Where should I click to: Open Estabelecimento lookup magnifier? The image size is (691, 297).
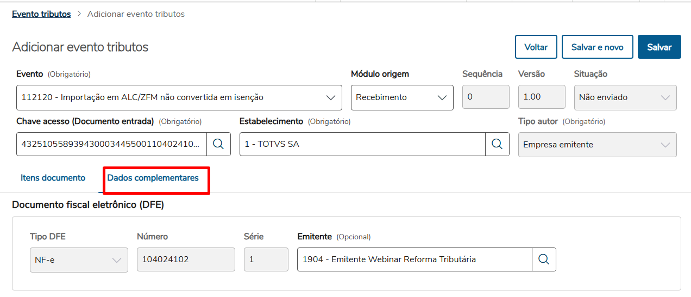(497, 144)
